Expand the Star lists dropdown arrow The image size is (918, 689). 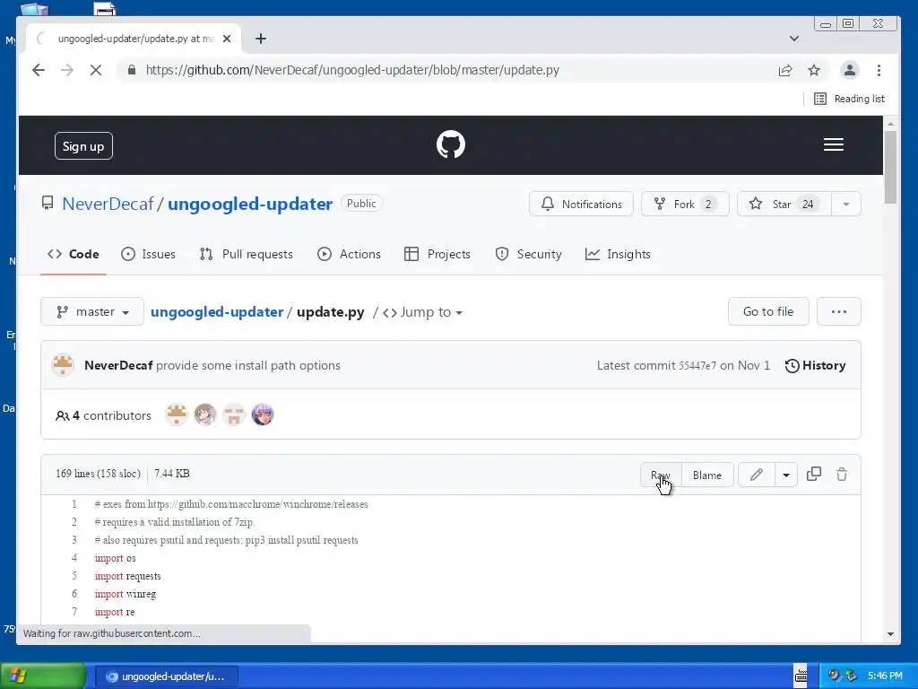tap(846, 204)
